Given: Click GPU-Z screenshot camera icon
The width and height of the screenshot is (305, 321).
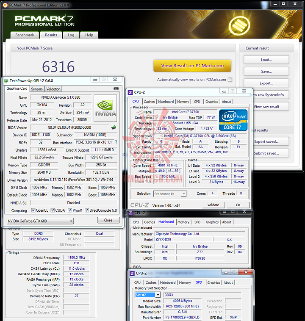Looking at the screenshot, I should point(116,89).
